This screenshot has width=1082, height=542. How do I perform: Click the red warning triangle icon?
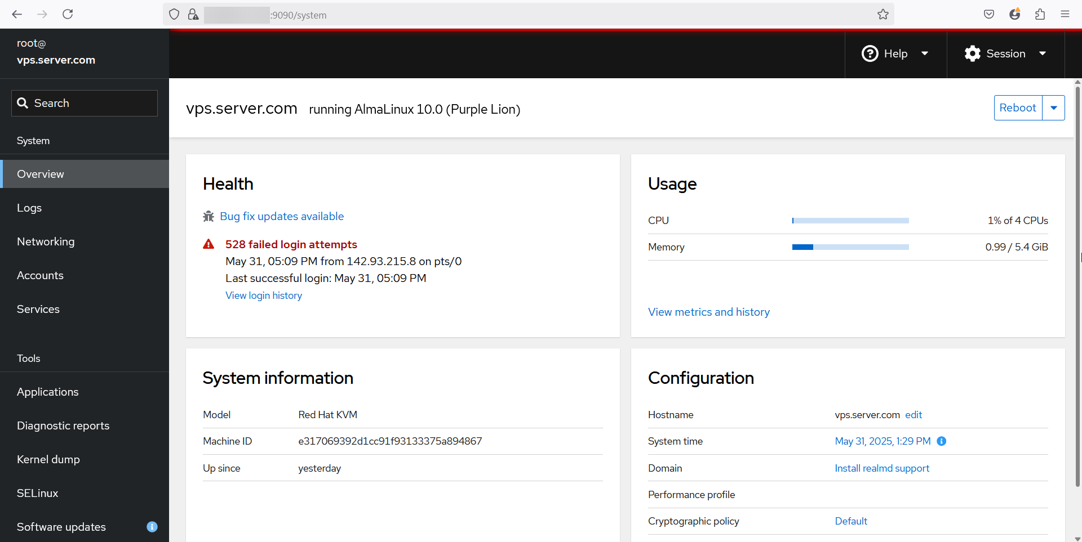point(209,244)
